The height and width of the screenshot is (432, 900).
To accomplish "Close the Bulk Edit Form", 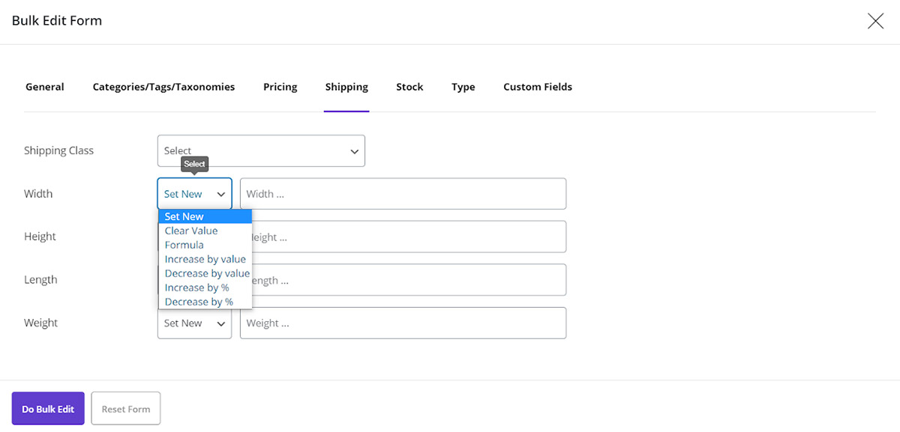I will 875,21.
